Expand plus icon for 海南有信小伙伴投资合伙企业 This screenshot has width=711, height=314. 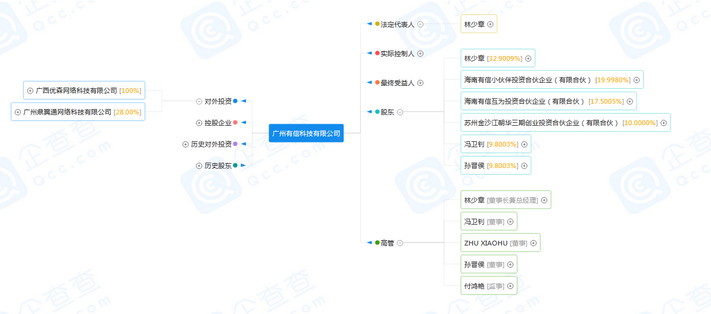tap(637, 80)
